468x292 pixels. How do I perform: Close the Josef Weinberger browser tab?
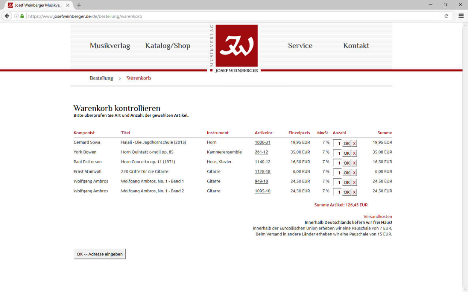[x=68, y=5]
